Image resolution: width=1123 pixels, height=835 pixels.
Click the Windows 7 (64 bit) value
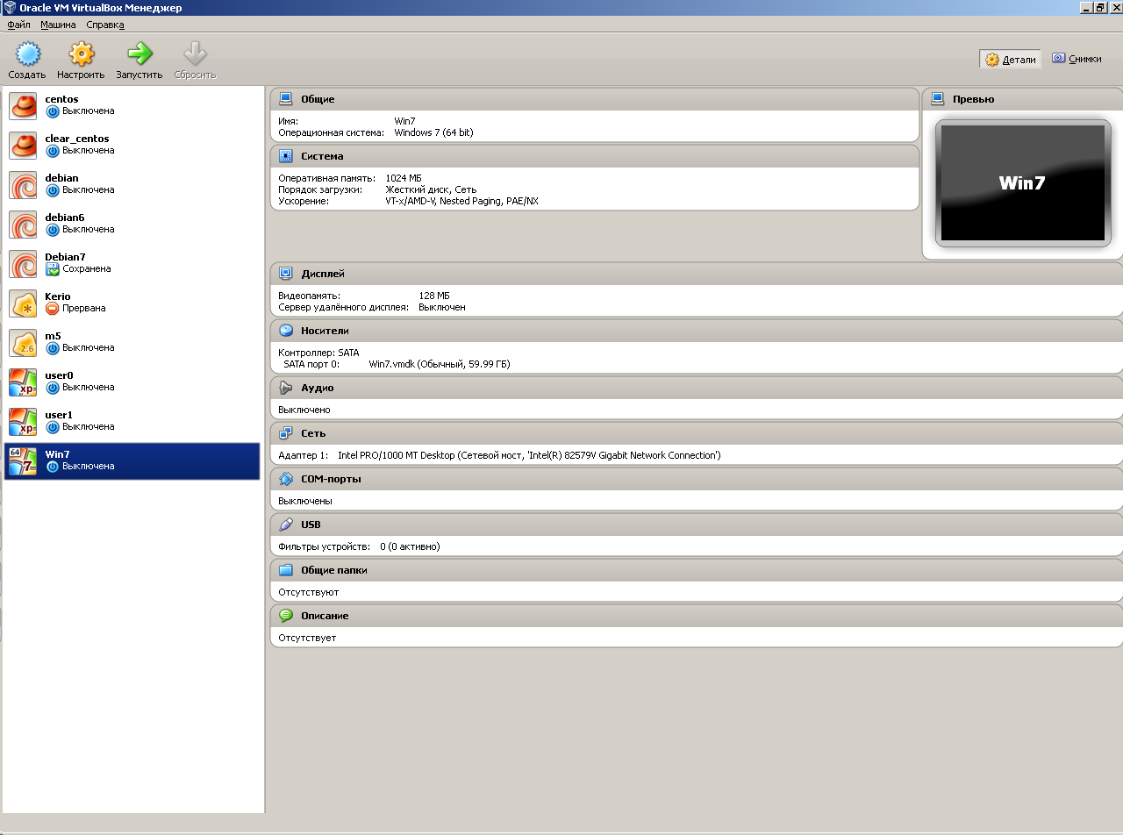click(x=433, y=133)
